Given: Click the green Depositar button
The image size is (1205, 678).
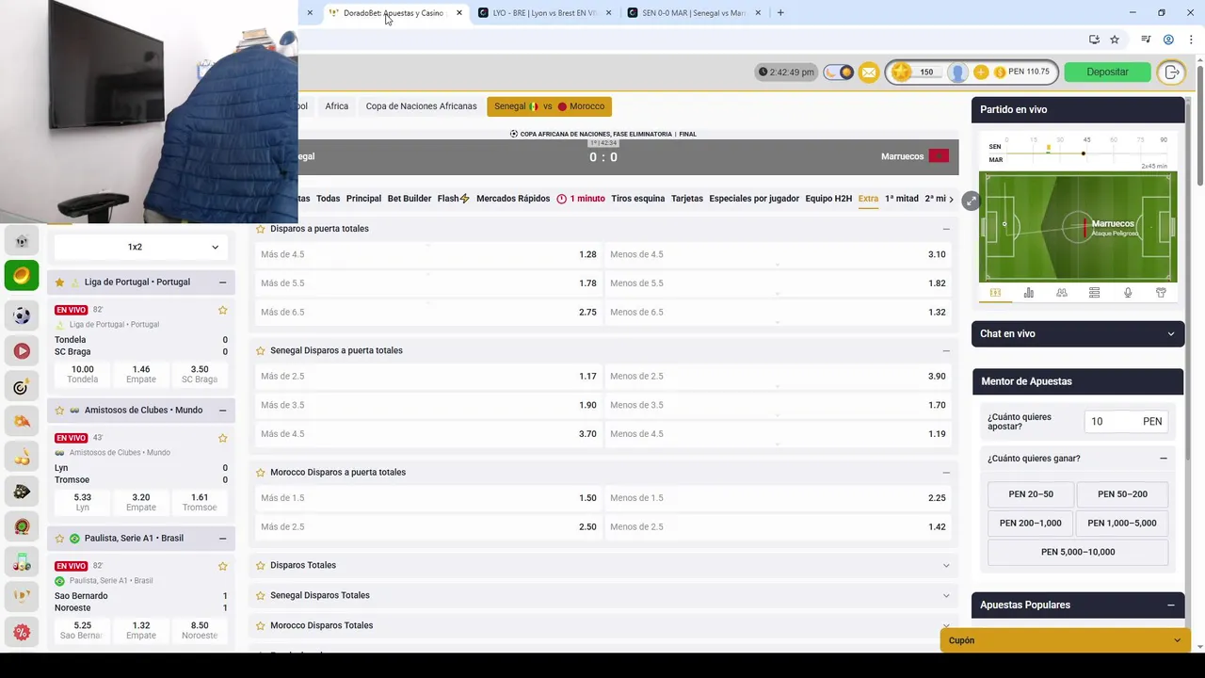Looking at the screenshot, I should click(1107, 72).
